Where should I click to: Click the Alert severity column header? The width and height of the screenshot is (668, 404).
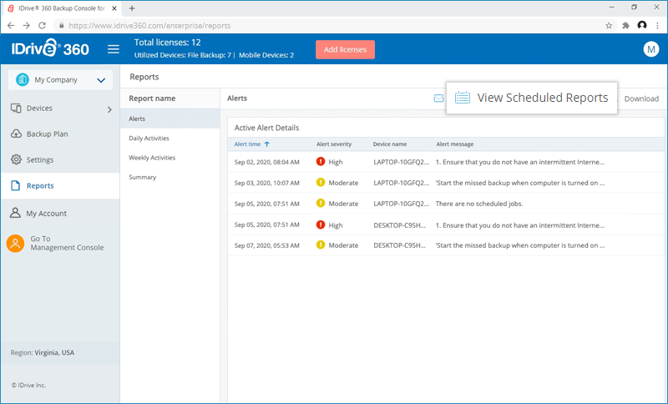click(x=333, y=144)
